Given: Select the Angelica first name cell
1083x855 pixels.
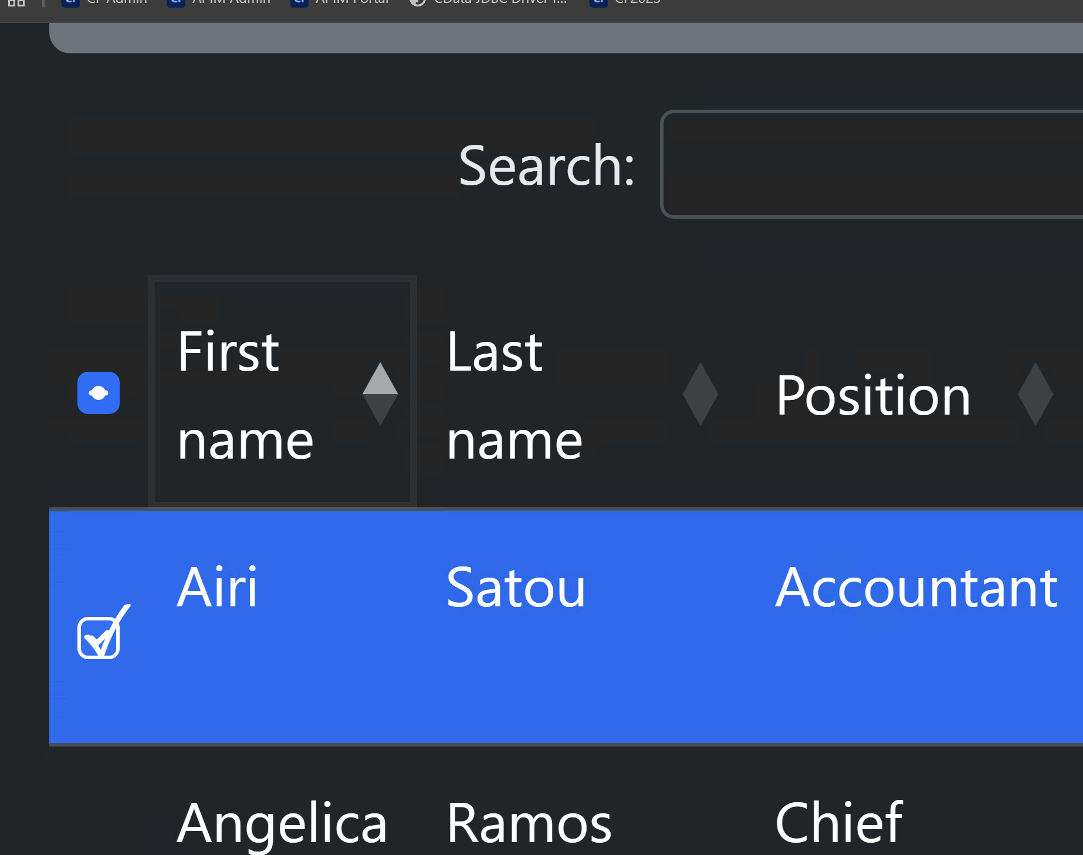Looking at the screenshot, I should (x=282, y=823).
